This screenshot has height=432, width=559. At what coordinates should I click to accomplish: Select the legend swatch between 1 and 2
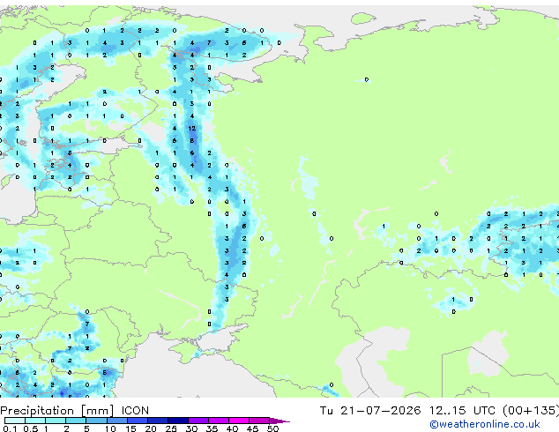tap(56, 421)
